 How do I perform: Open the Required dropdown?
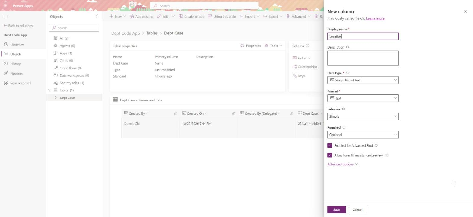[x=363, y=135]
